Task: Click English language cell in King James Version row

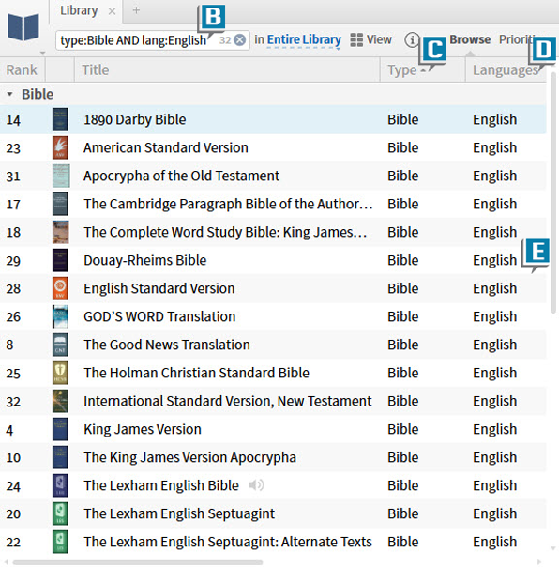Action: tap(494, 429)
